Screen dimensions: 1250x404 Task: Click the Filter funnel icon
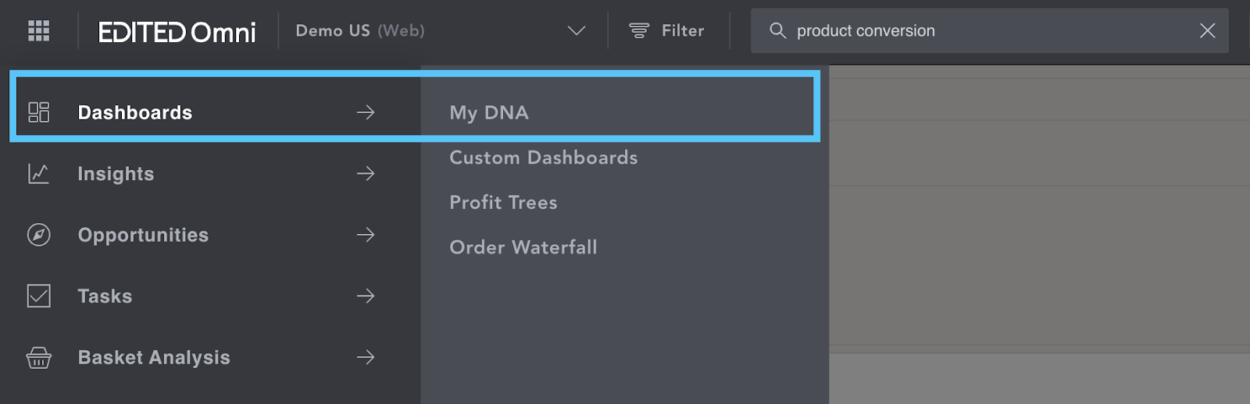pos(639,30)
